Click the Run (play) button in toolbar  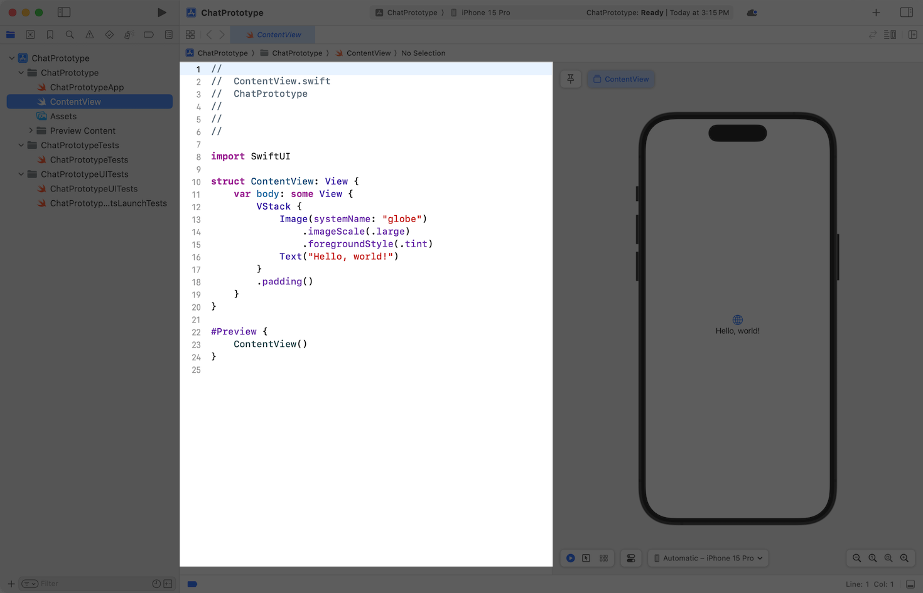(161, 13)
